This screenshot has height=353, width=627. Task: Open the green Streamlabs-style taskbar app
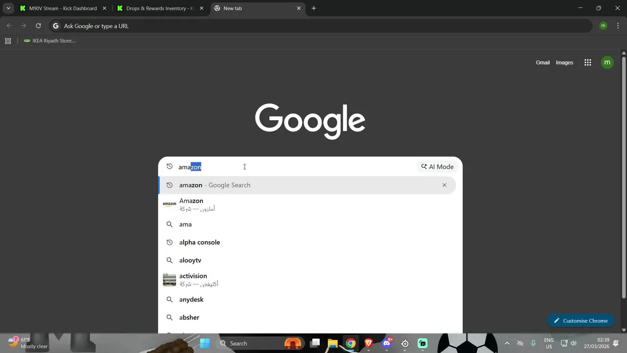click(x=423, y=343)
